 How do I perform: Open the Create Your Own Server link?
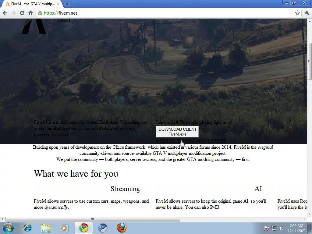[x=191, y=141]
